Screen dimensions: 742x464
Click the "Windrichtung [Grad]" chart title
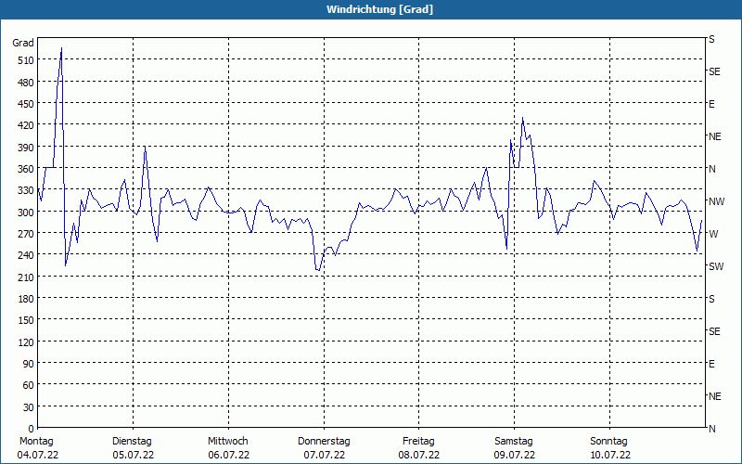click(x=379, y=9)
